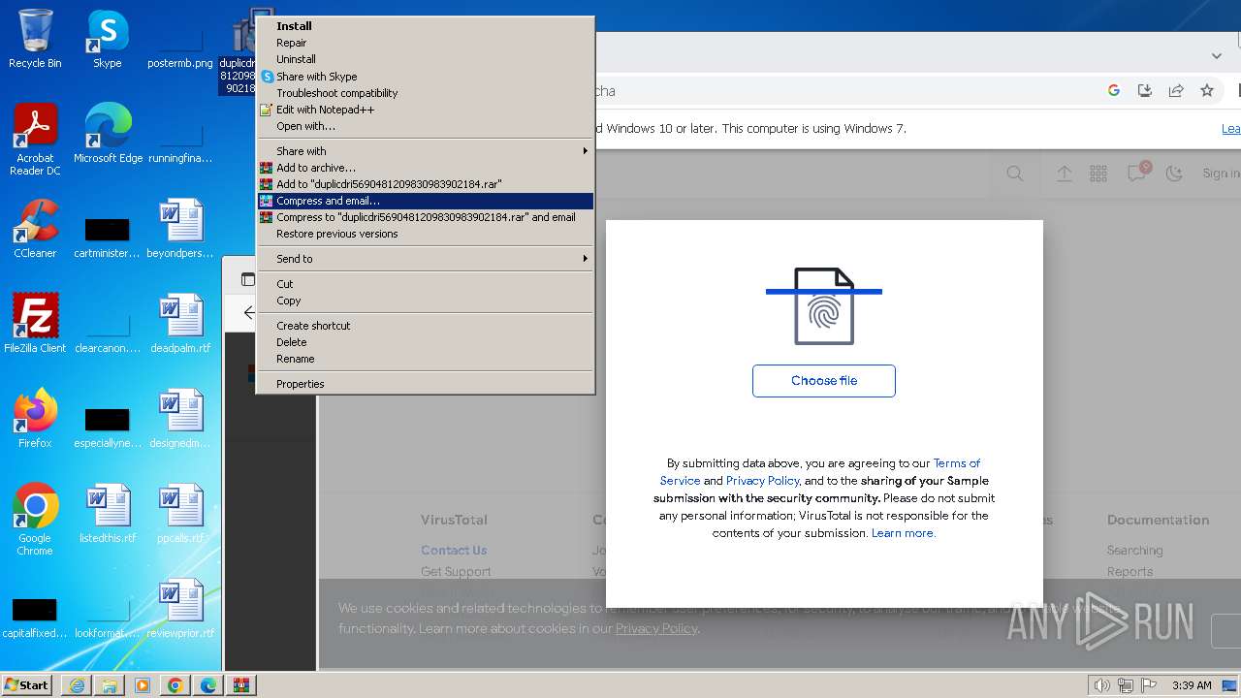Click the install/download icon in address bar

(1145, 90)
